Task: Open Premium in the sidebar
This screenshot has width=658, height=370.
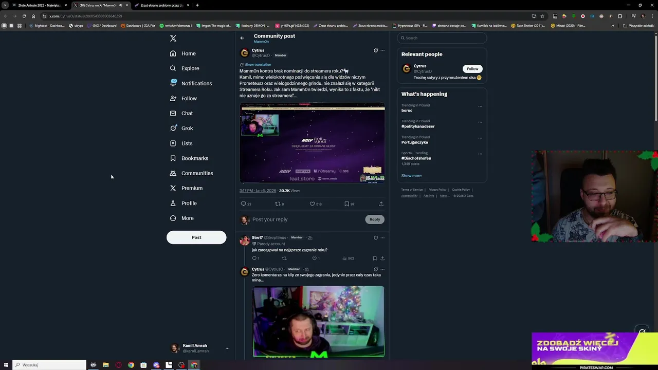Action: [186, 188]
